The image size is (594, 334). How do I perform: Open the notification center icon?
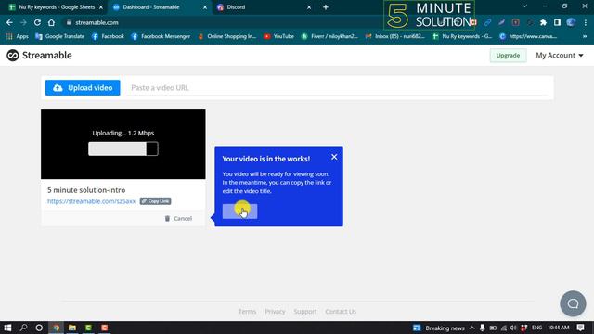581,328
